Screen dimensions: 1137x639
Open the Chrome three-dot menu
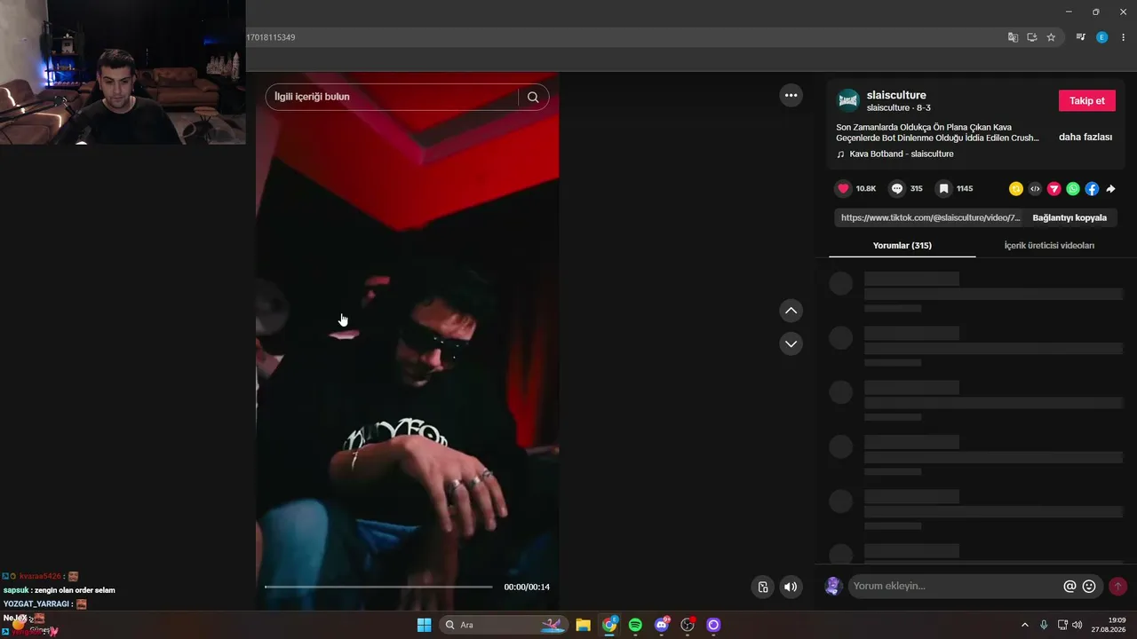pyautogui.click(x=1123, y=37)
